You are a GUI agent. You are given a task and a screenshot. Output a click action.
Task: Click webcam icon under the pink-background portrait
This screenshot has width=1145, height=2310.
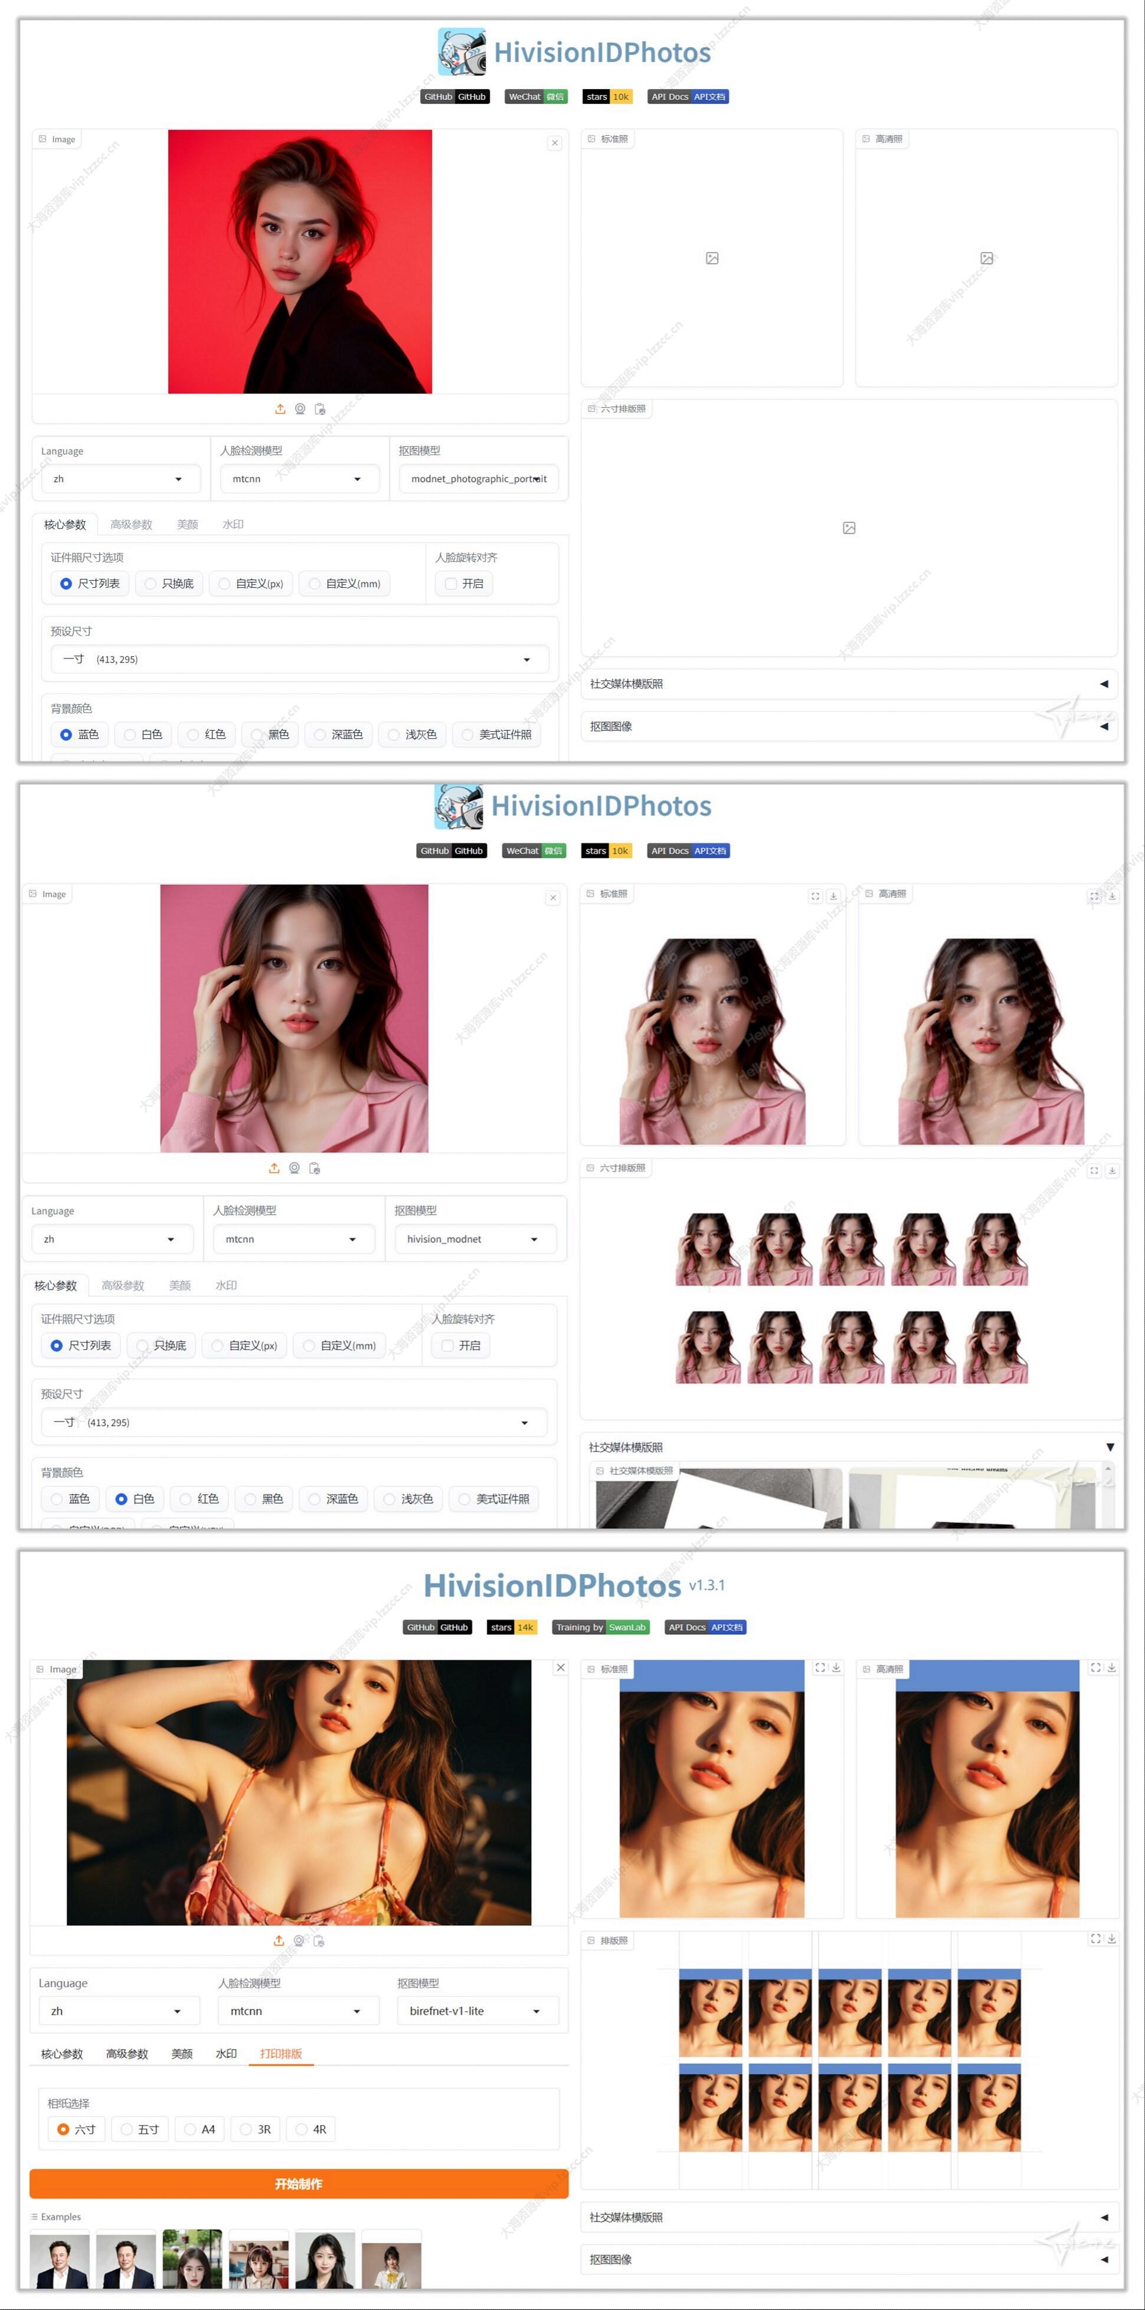point(294,1169)
